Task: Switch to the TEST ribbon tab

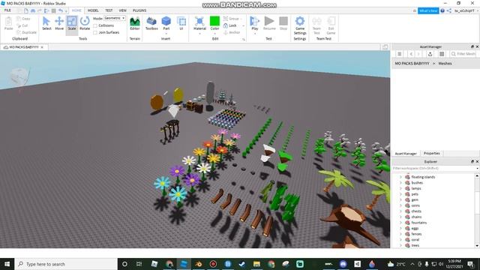Action: (109, 10)
